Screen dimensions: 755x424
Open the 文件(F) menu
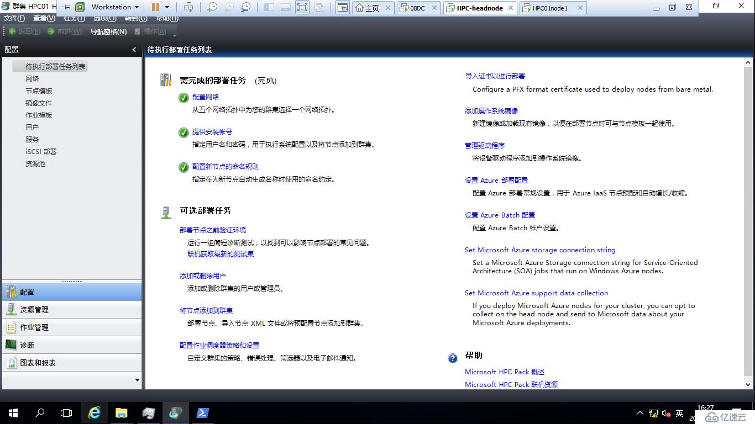[x=14, y=18]
